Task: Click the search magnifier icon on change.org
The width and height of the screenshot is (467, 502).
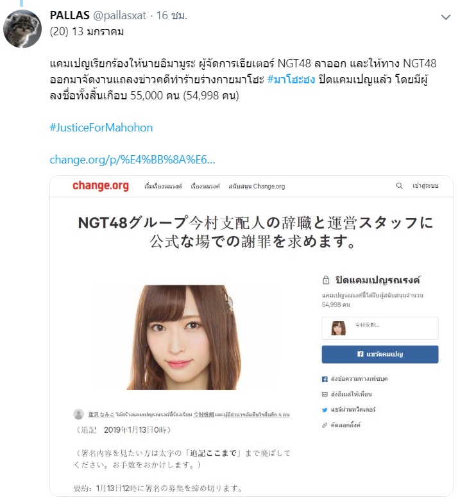Action: (x=399, y=186)
